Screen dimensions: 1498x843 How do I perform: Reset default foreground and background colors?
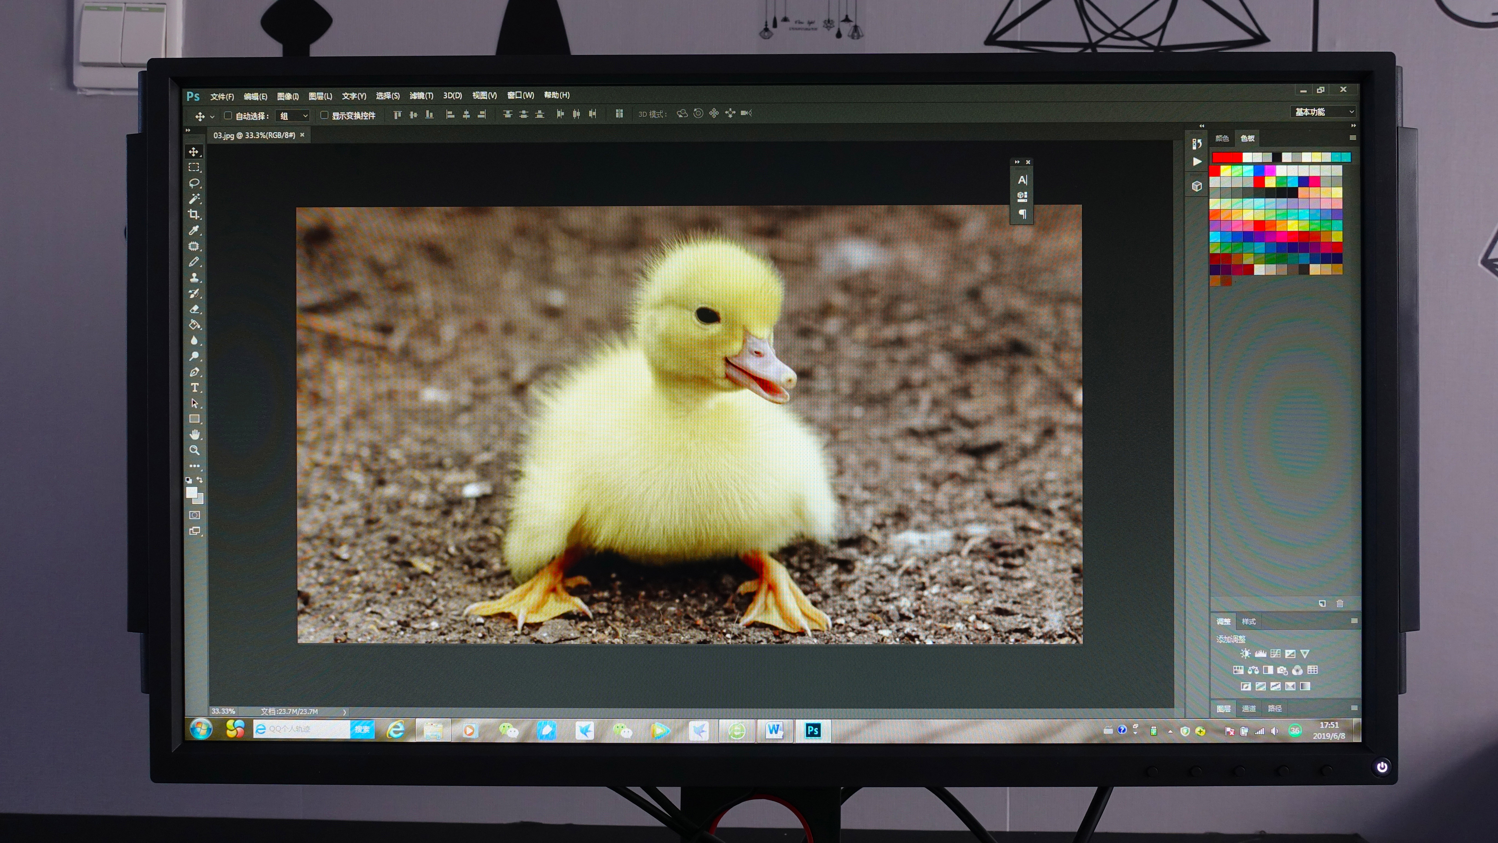pyautogui.click(x=188, y=480)
